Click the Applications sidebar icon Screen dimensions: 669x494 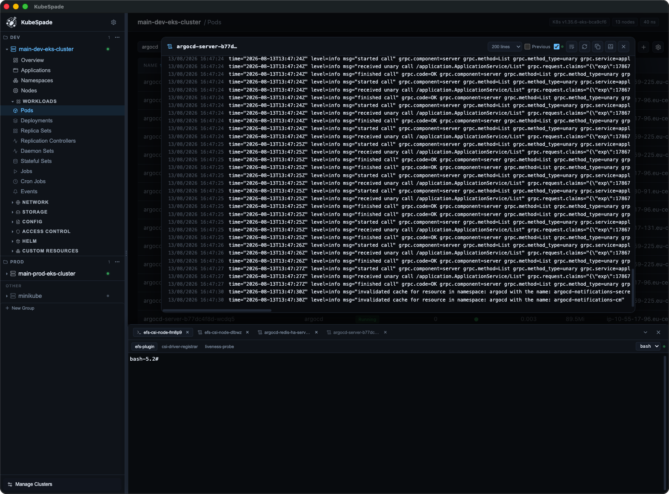pyautogui.click(x=16, y=70)
